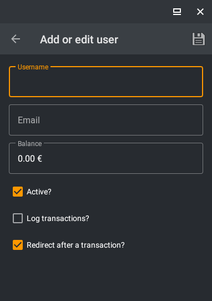
Task: Focus the Username input field
Action: [106, 82]
